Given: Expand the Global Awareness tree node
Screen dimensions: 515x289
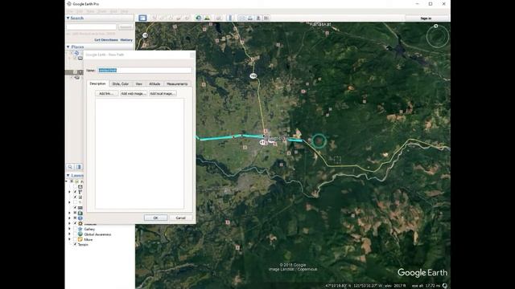Looking at the screenshot, I should (70, 234).
